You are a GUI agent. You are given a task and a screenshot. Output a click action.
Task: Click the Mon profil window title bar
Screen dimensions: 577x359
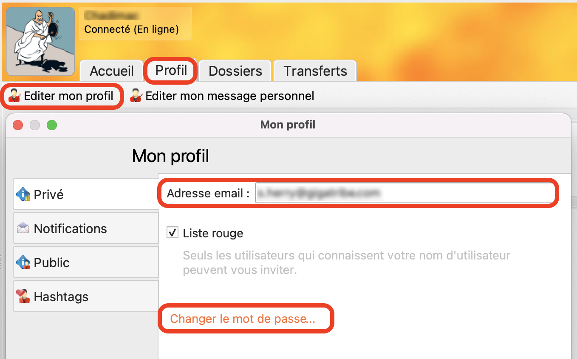tap(288, 125)
